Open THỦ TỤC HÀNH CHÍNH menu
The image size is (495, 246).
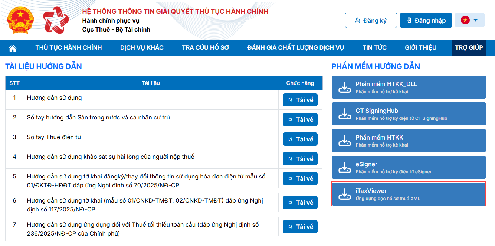(69, 48)
